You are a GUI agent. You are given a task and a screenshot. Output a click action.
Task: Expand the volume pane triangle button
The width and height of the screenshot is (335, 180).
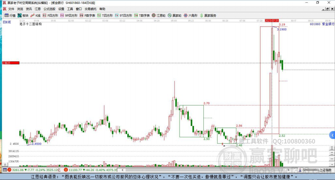5,164
